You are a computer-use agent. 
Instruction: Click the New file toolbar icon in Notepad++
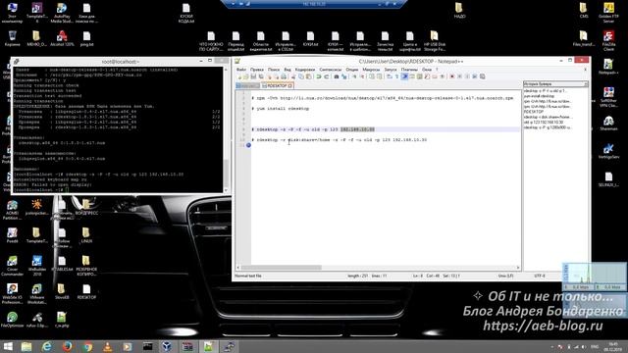tap(239, 76)
